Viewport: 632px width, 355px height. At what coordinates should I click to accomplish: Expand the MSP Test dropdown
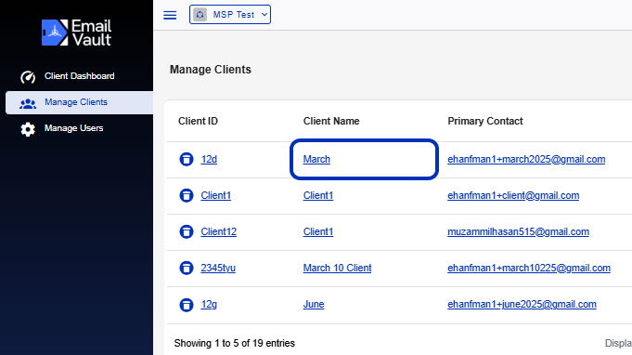pyautogui.click(x=230, y=15)
